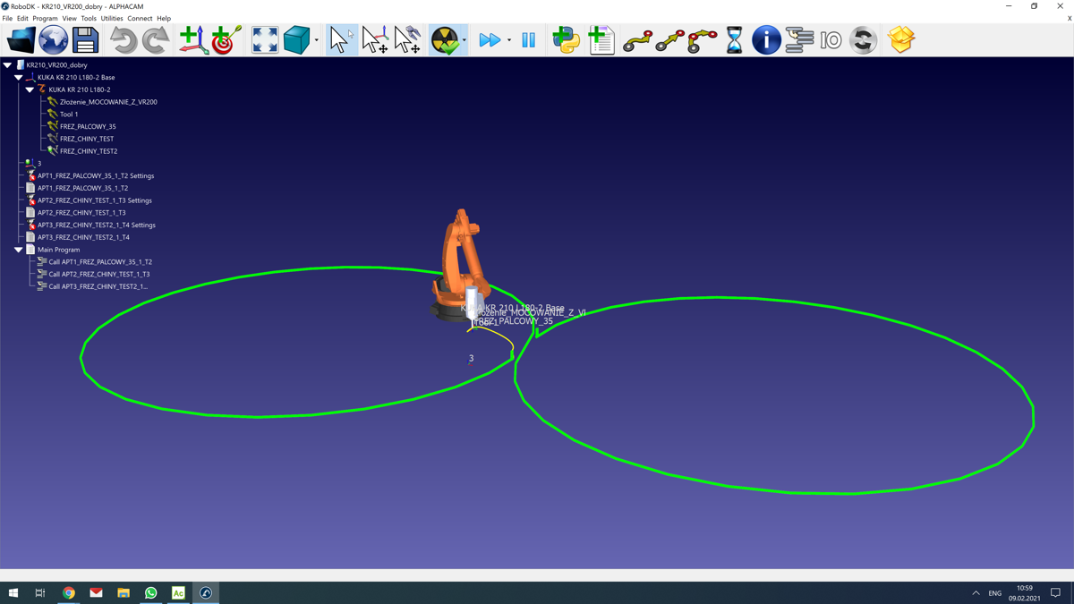
Task: Add a new robot target
Action: pos(226,40)
